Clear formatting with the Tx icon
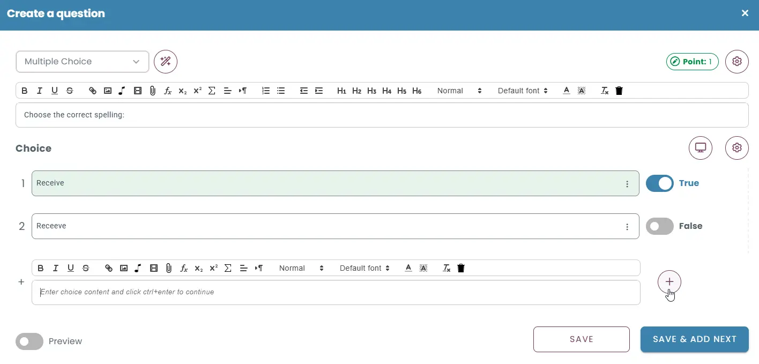Viewport: 759px width, 364px height. 604,91
